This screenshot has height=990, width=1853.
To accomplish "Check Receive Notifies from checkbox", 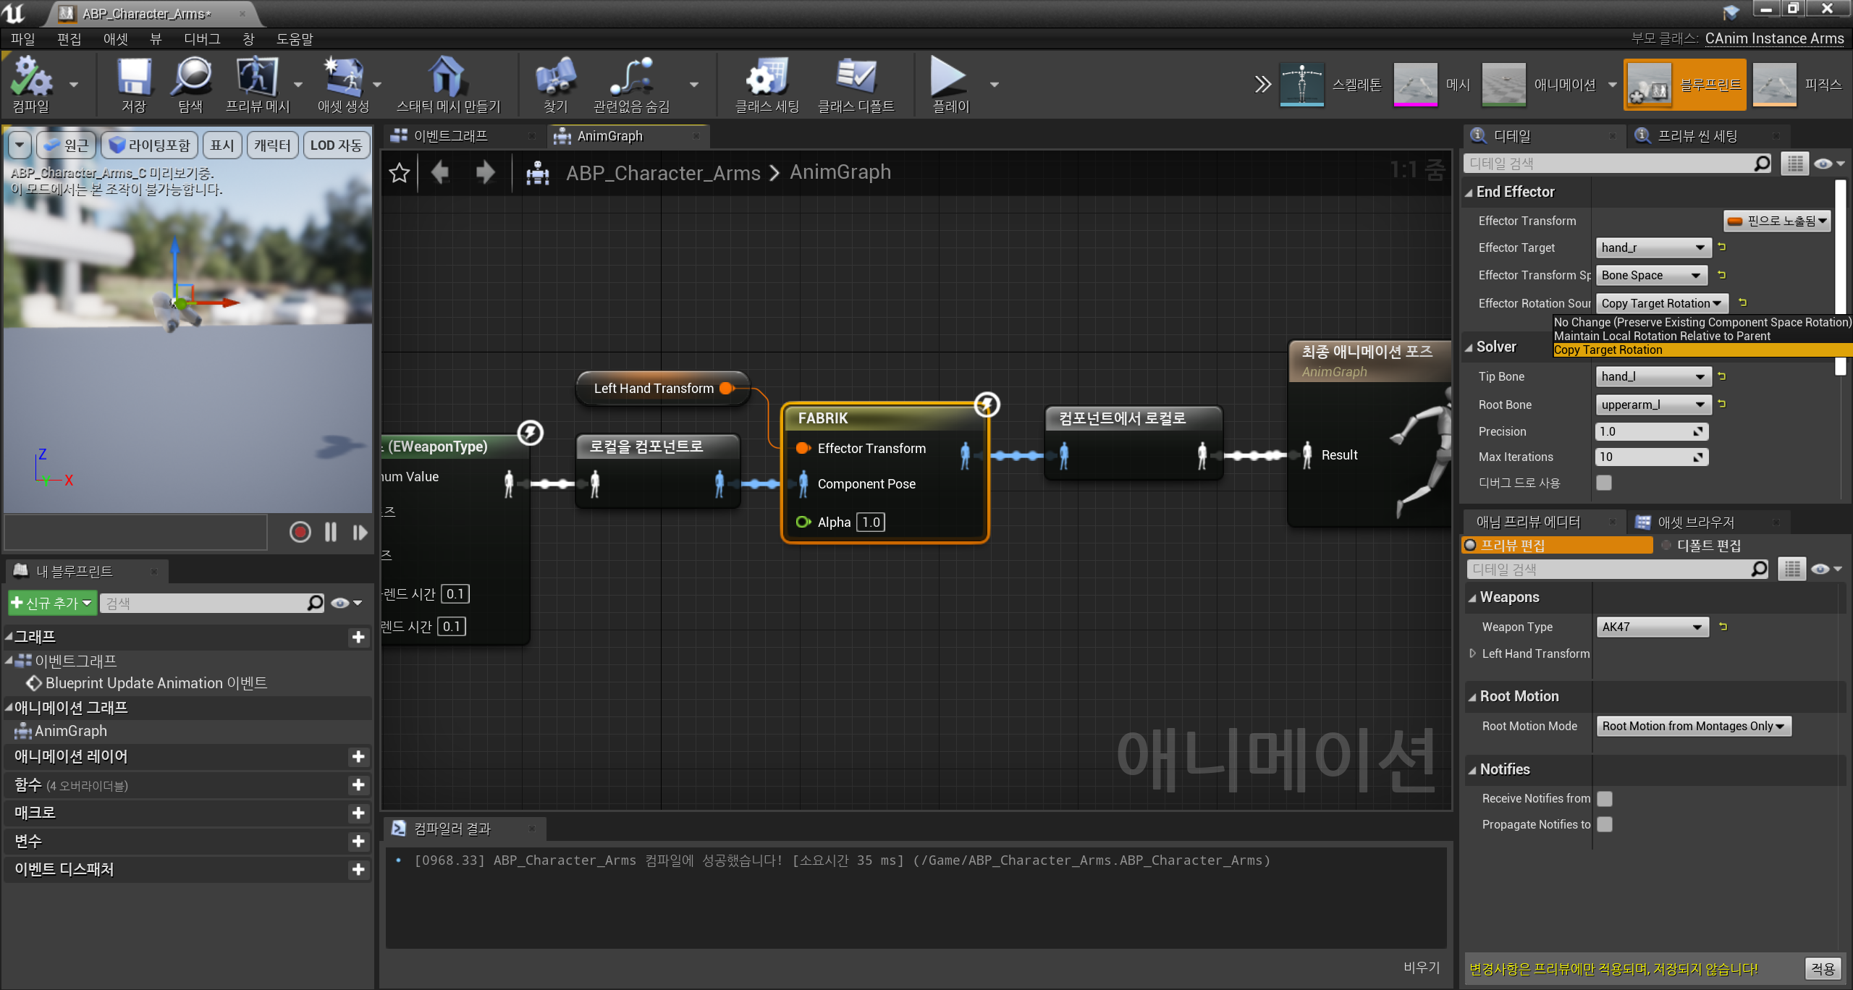I will (x=1605, y=798).
